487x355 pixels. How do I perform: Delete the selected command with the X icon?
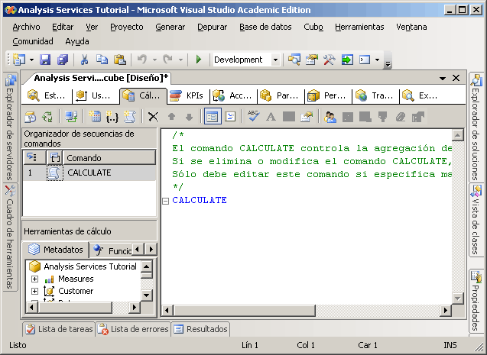click(154, 117)
